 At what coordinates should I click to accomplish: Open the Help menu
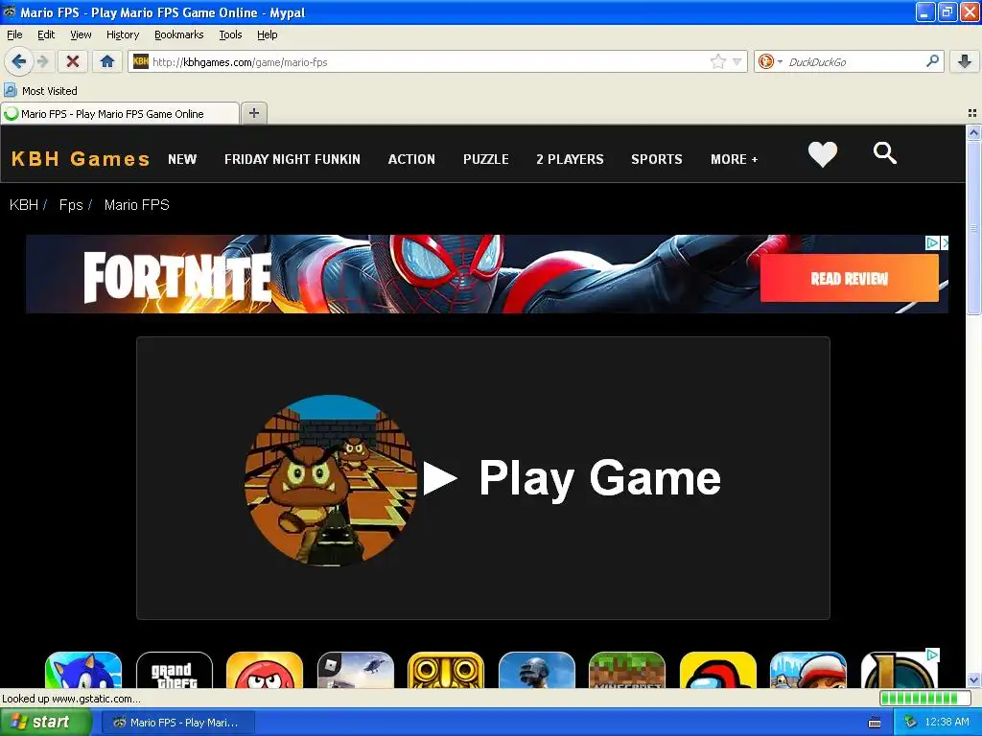pos(267,34)
